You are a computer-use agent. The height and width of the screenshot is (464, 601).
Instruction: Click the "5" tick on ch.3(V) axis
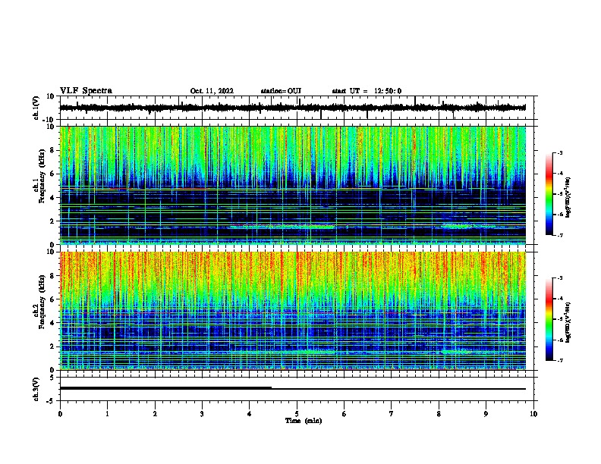coord(53,378)
